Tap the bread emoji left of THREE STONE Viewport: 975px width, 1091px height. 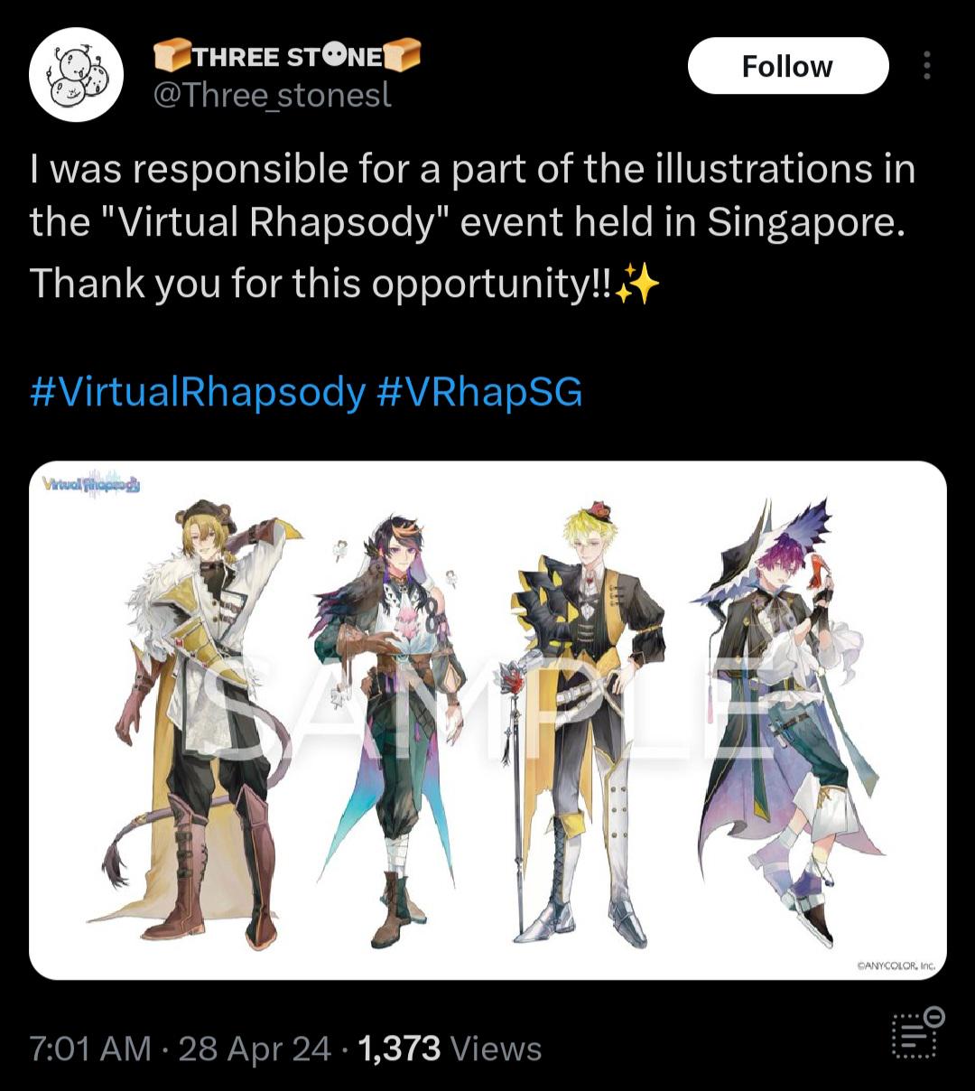171,56
